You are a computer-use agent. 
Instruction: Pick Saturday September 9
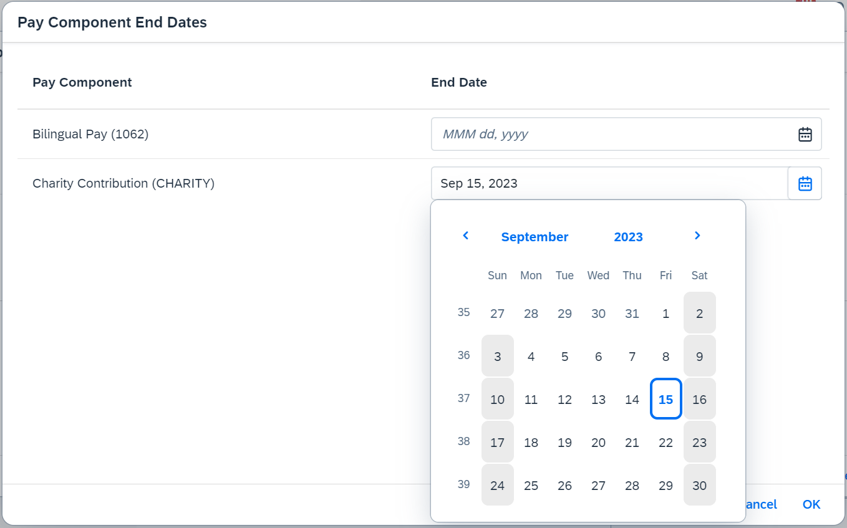point(700,356)
